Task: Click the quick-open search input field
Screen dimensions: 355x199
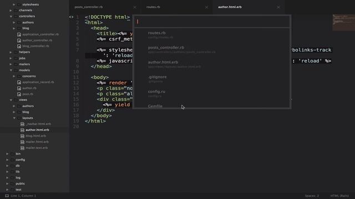Action: [x=212, y=22]
